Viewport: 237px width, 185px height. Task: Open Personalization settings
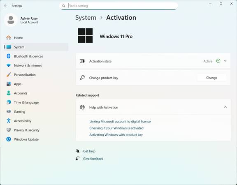point(36,74)
